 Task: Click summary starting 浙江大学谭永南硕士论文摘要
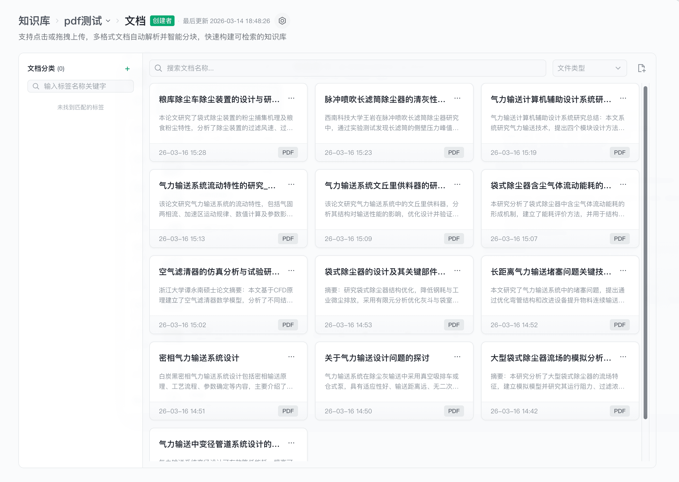(226, 295)
